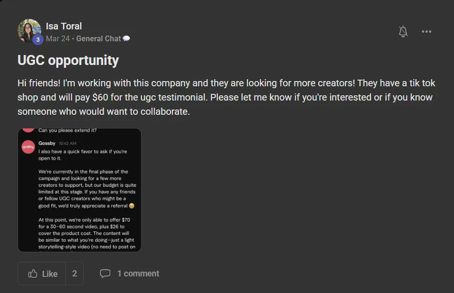Image resolution: width=454 pixels, height=293 pixels.
Task: Click the UGC opportunity post title
Action: pos(68,60)
